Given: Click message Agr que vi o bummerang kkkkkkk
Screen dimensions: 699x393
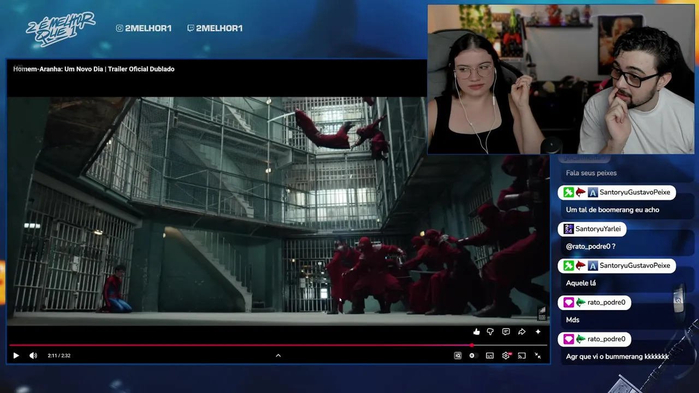Looking at the screenshot, I should coord(618,356).
